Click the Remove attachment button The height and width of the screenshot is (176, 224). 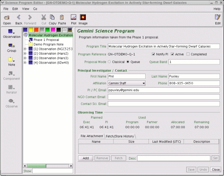tap(102, 158)
